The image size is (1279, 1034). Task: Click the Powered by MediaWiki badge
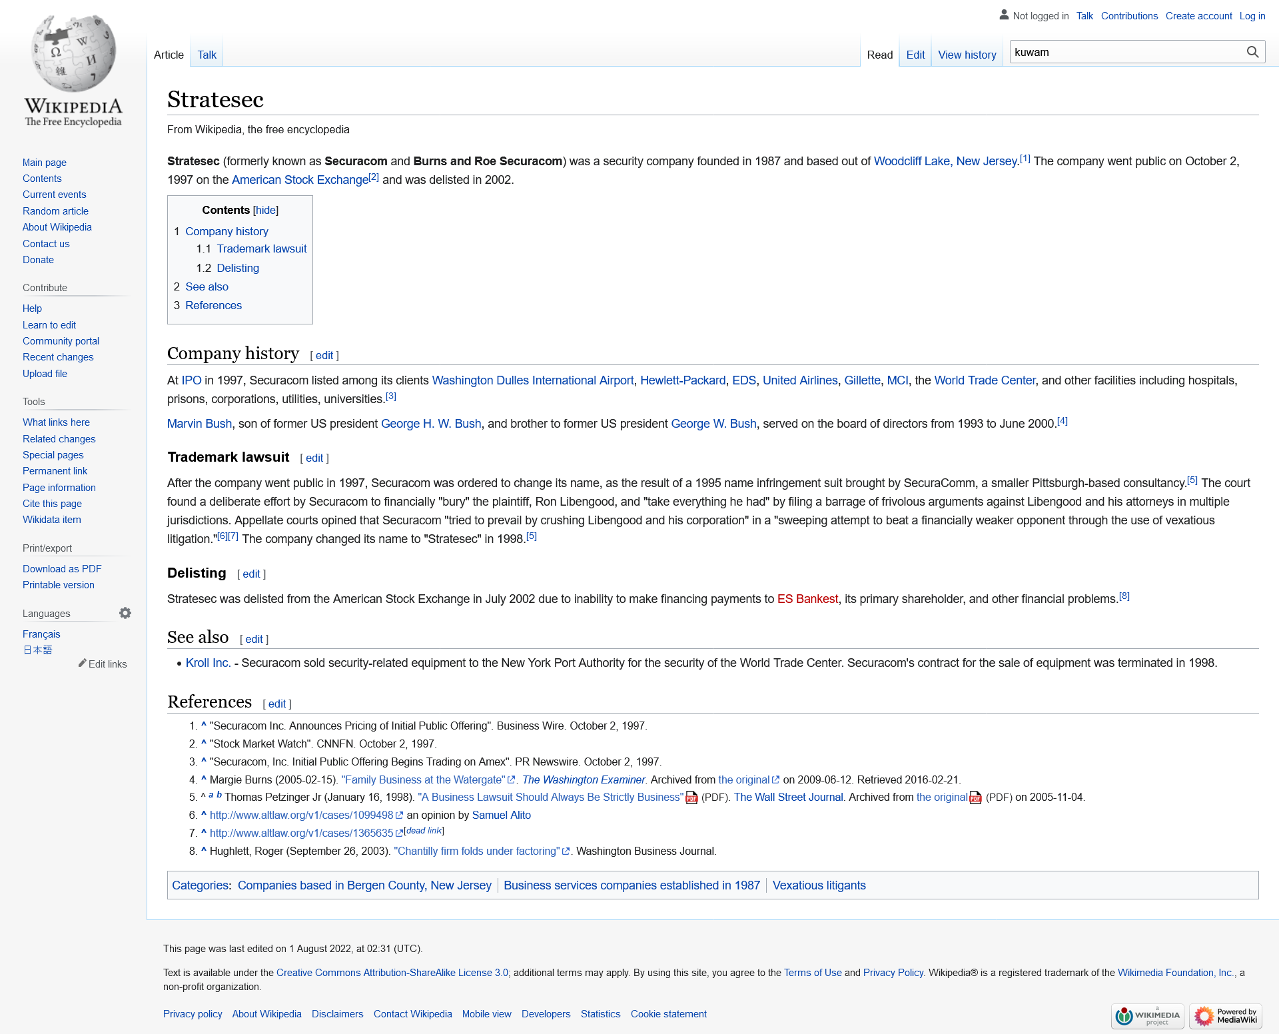[x=1226, y=1016]
